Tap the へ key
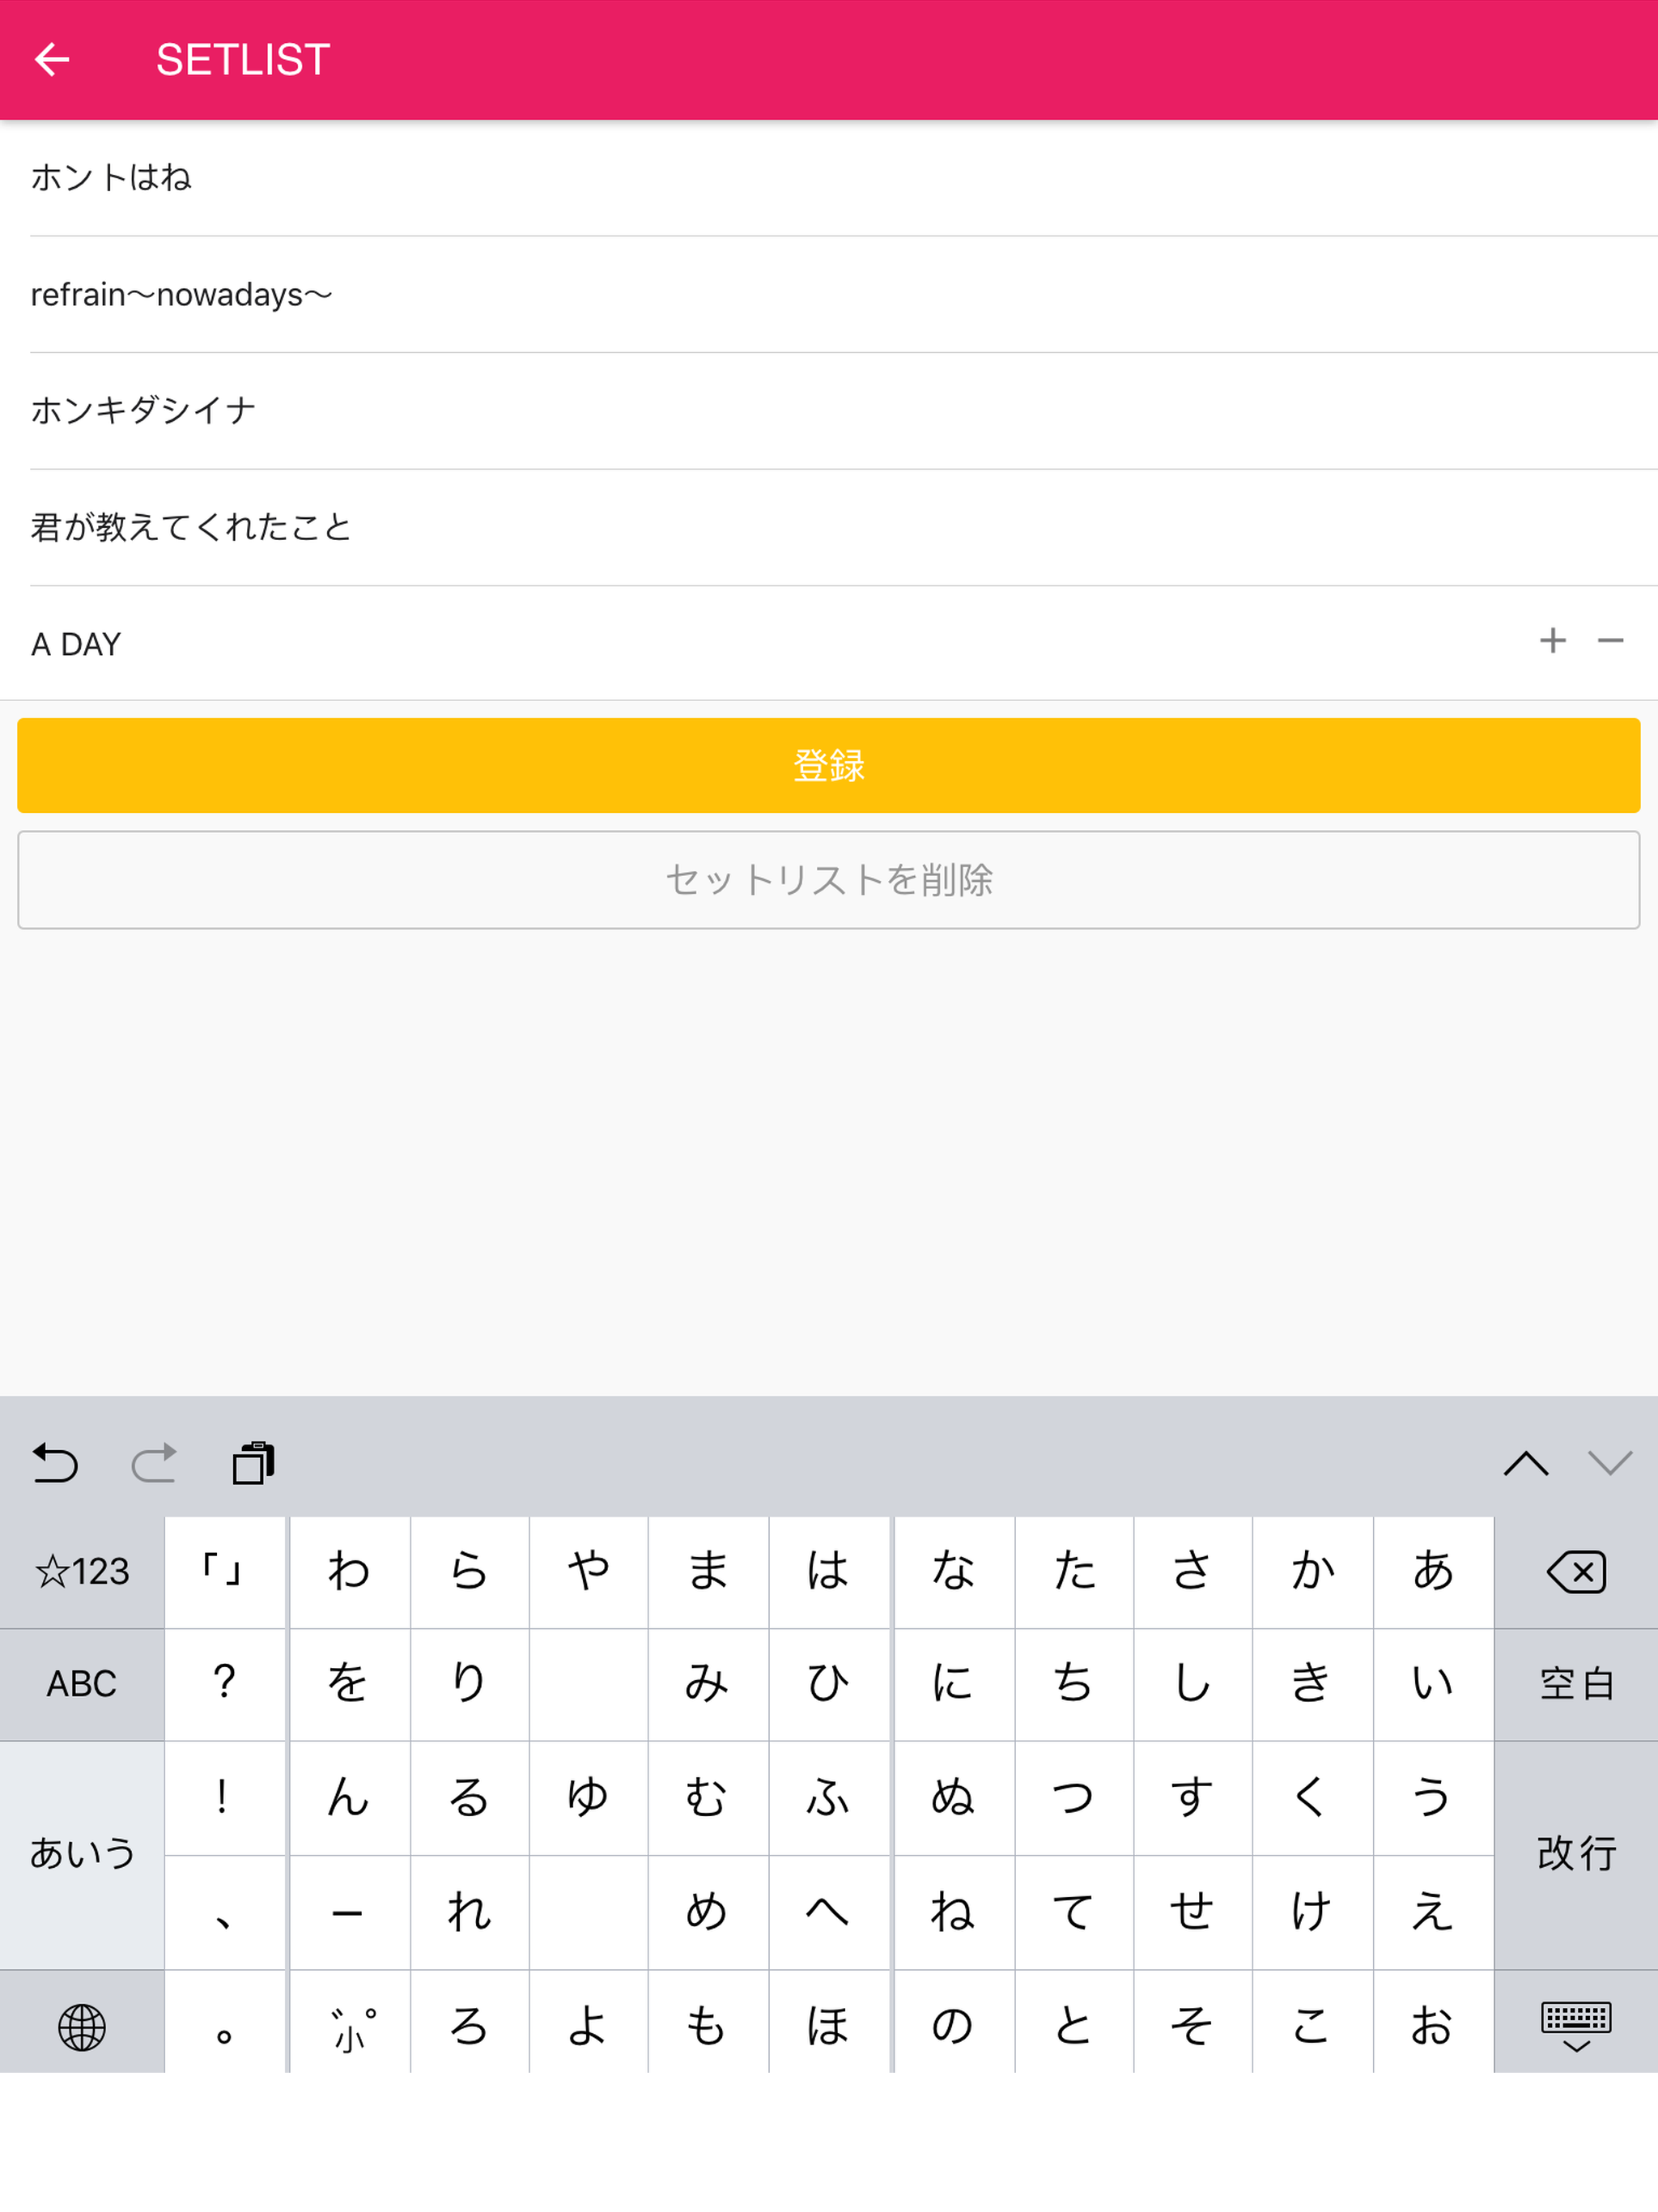This screenshot has height=2212, width=1658. click(x=828, y=1913)
